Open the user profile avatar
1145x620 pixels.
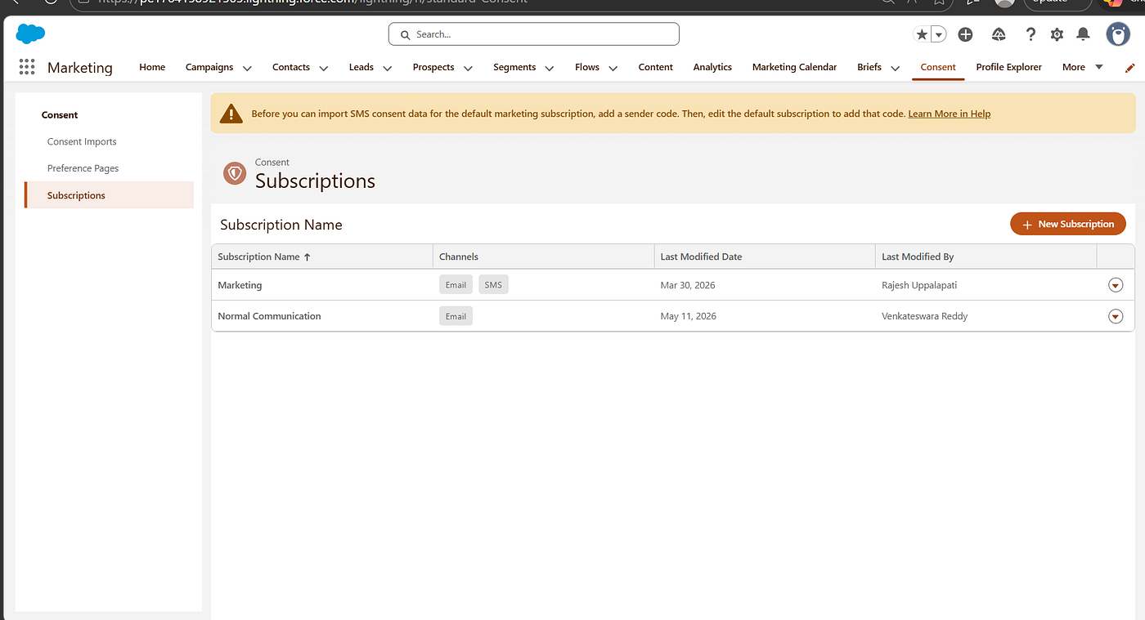pyautogui.click(x=1118, y=34)
